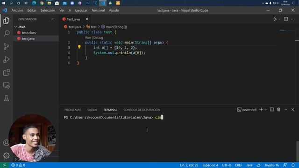The image size is (299, 168).
Task: Switch to the SALIDA tab
Action: click(92, 110)
